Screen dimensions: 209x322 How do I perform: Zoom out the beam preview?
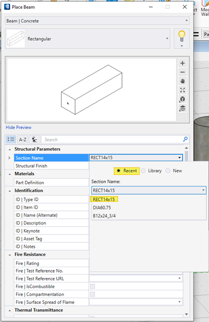(182, 72)
